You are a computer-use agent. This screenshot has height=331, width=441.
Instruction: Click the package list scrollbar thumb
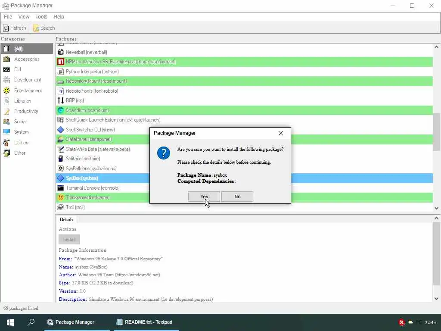pos(436,132)
